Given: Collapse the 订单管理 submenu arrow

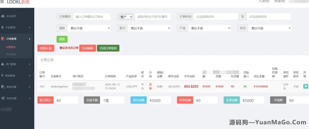Looking at the screenshot, I should [x=30, y=39].
